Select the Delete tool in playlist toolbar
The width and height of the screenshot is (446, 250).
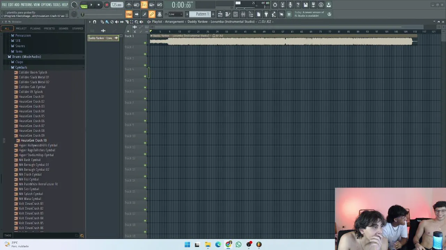[112, 22]
